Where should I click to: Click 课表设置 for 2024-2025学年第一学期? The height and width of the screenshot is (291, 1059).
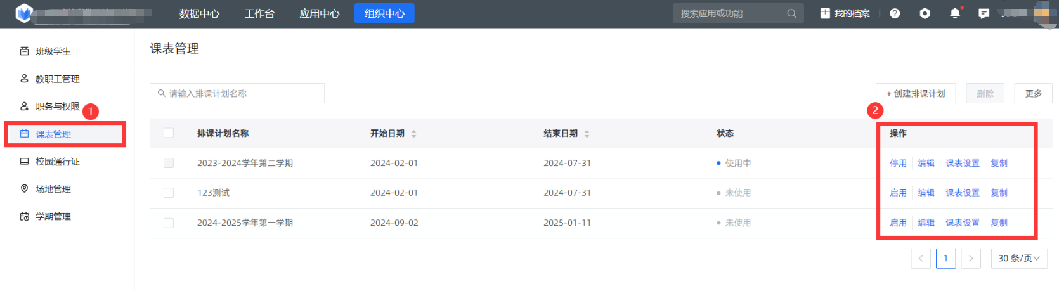[x=963, y=223]
